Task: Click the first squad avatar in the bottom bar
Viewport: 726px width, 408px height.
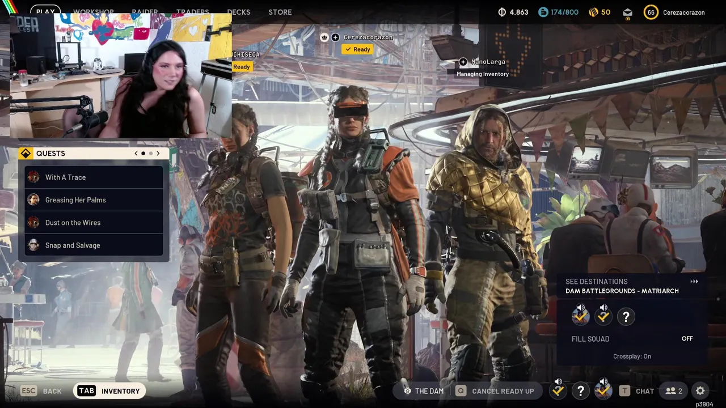Action: click(x=558, y=390)
